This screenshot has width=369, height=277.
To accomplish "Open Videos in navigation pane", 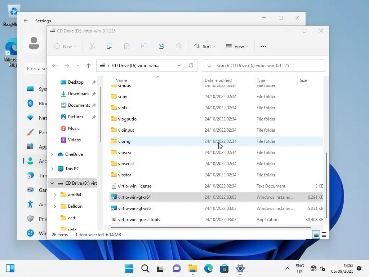I will tap(74, 140).
